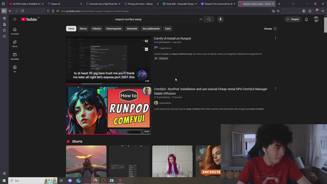Open ComfyUI - RunPod Installation tutorial title
Image resolution: width=327 pixels, height=184 pixels.
[211, 91]
